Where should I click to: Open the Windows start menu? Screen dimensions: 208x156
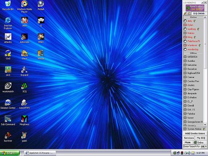[x=10, y=153]
